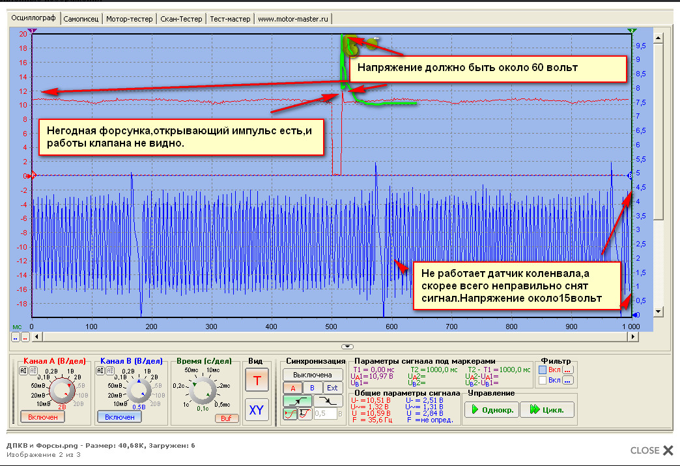Click green marker 2 at chart top
This screenshot has height=466, width=680.
[631, 31]
